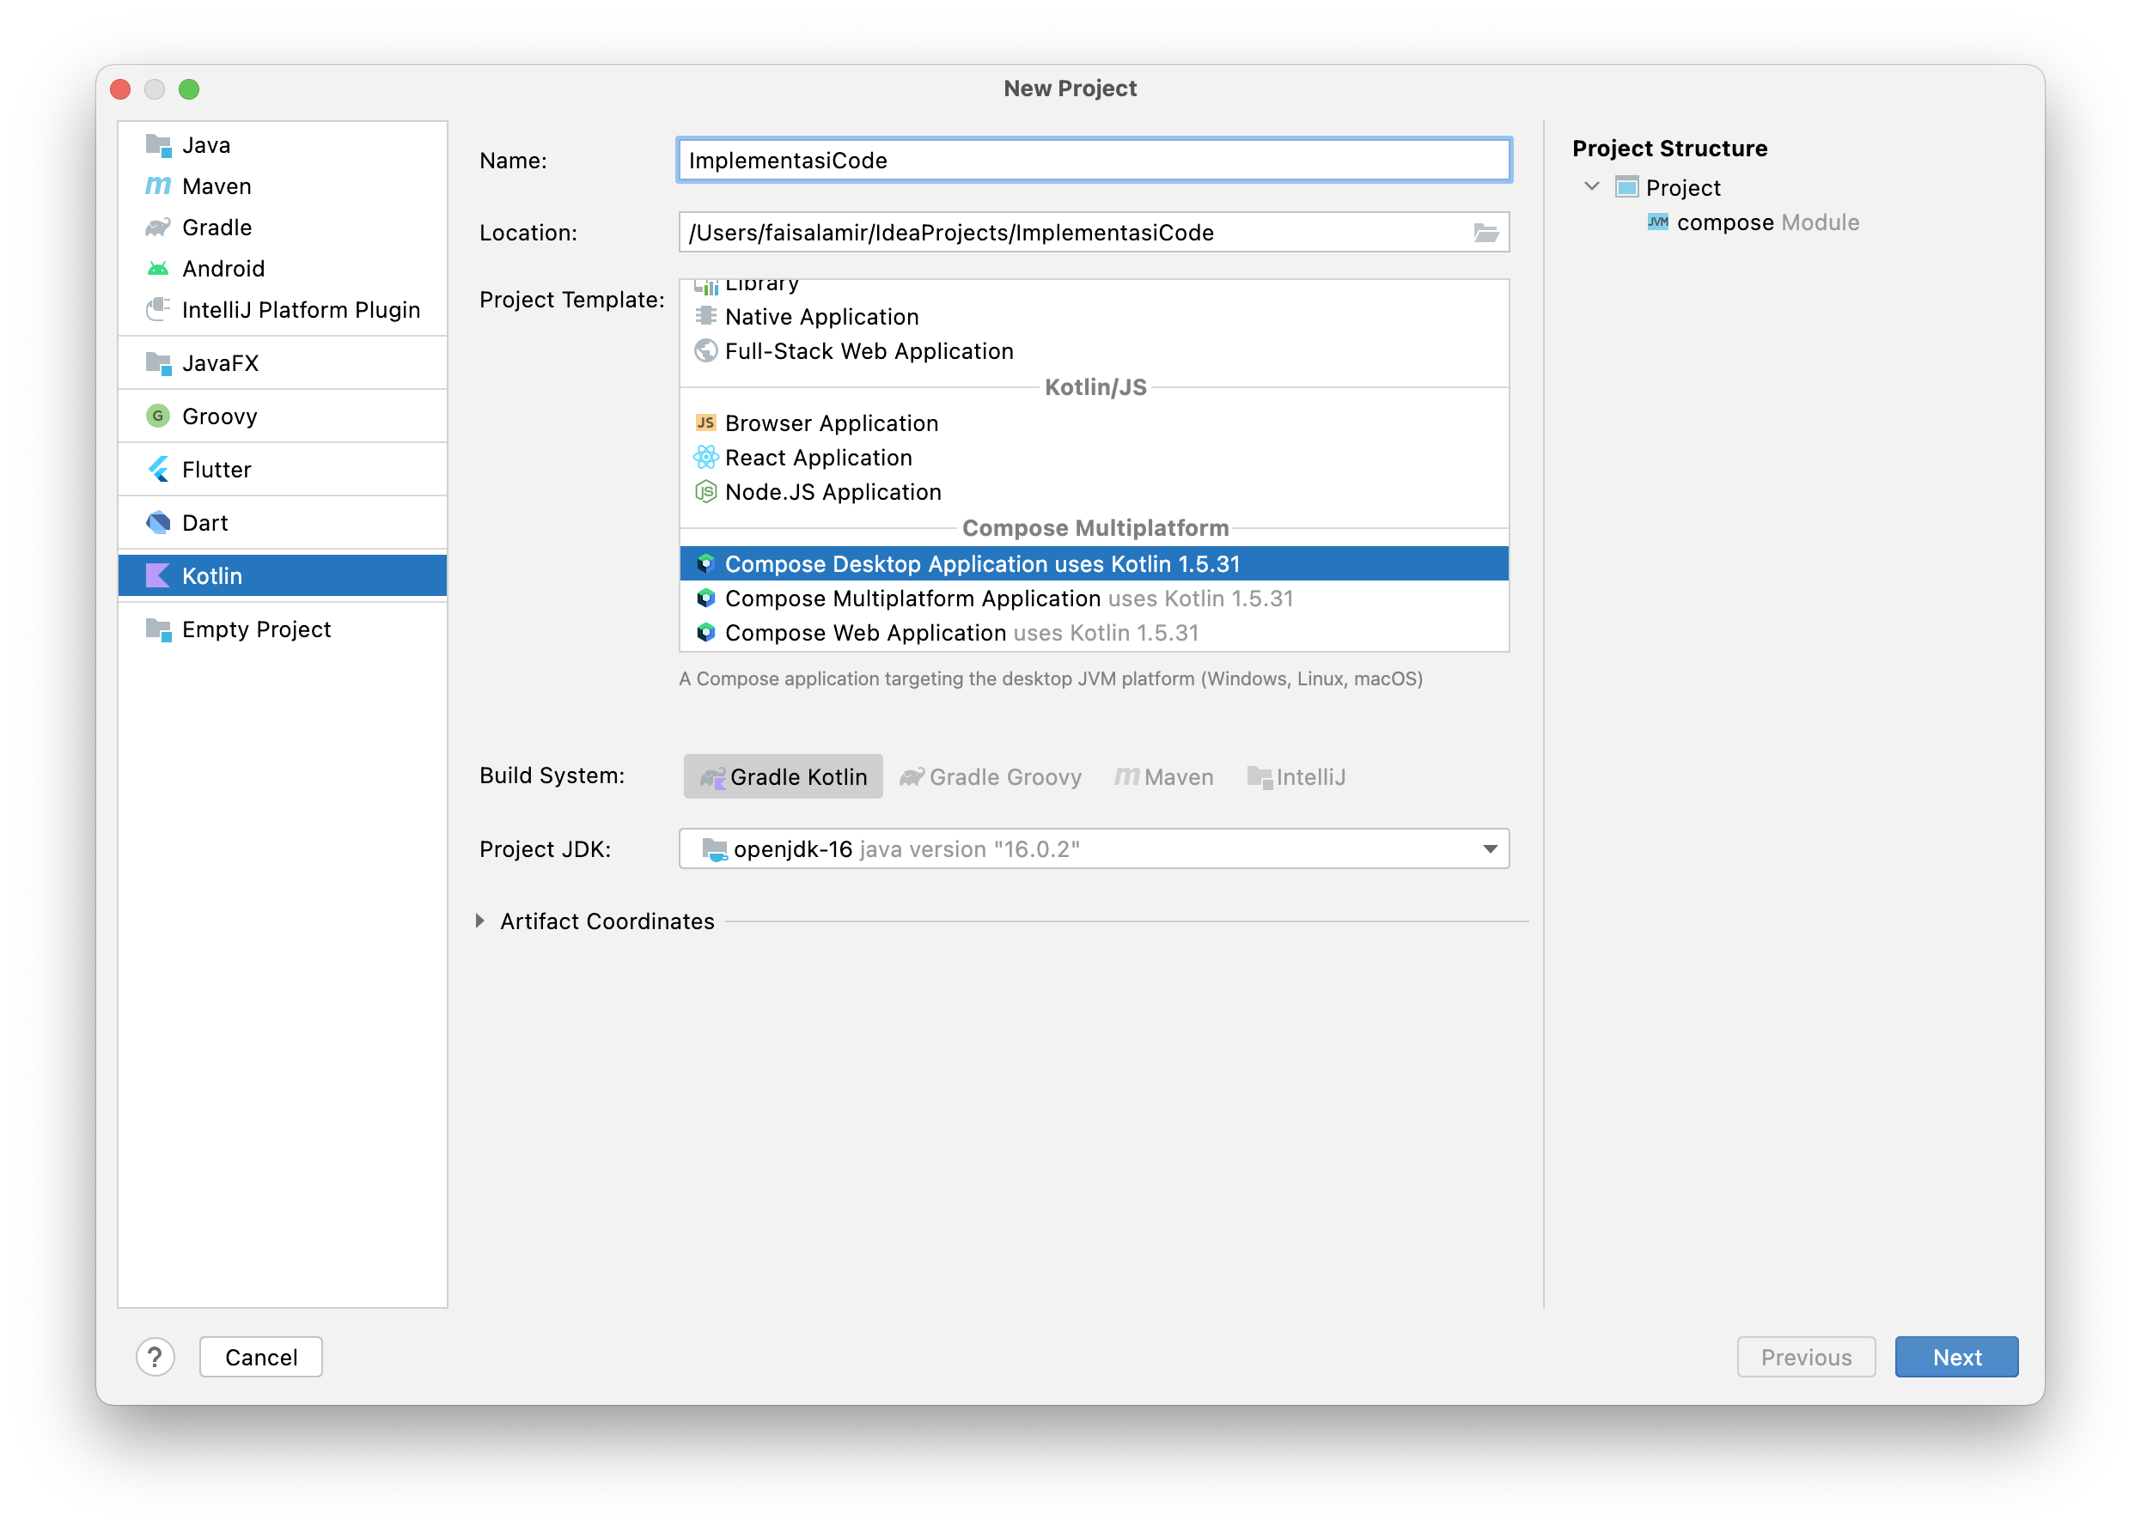Viewport: 2141px width, 1532px height.
Task: Select the Flutter project type icon
Action: point(157,470)
